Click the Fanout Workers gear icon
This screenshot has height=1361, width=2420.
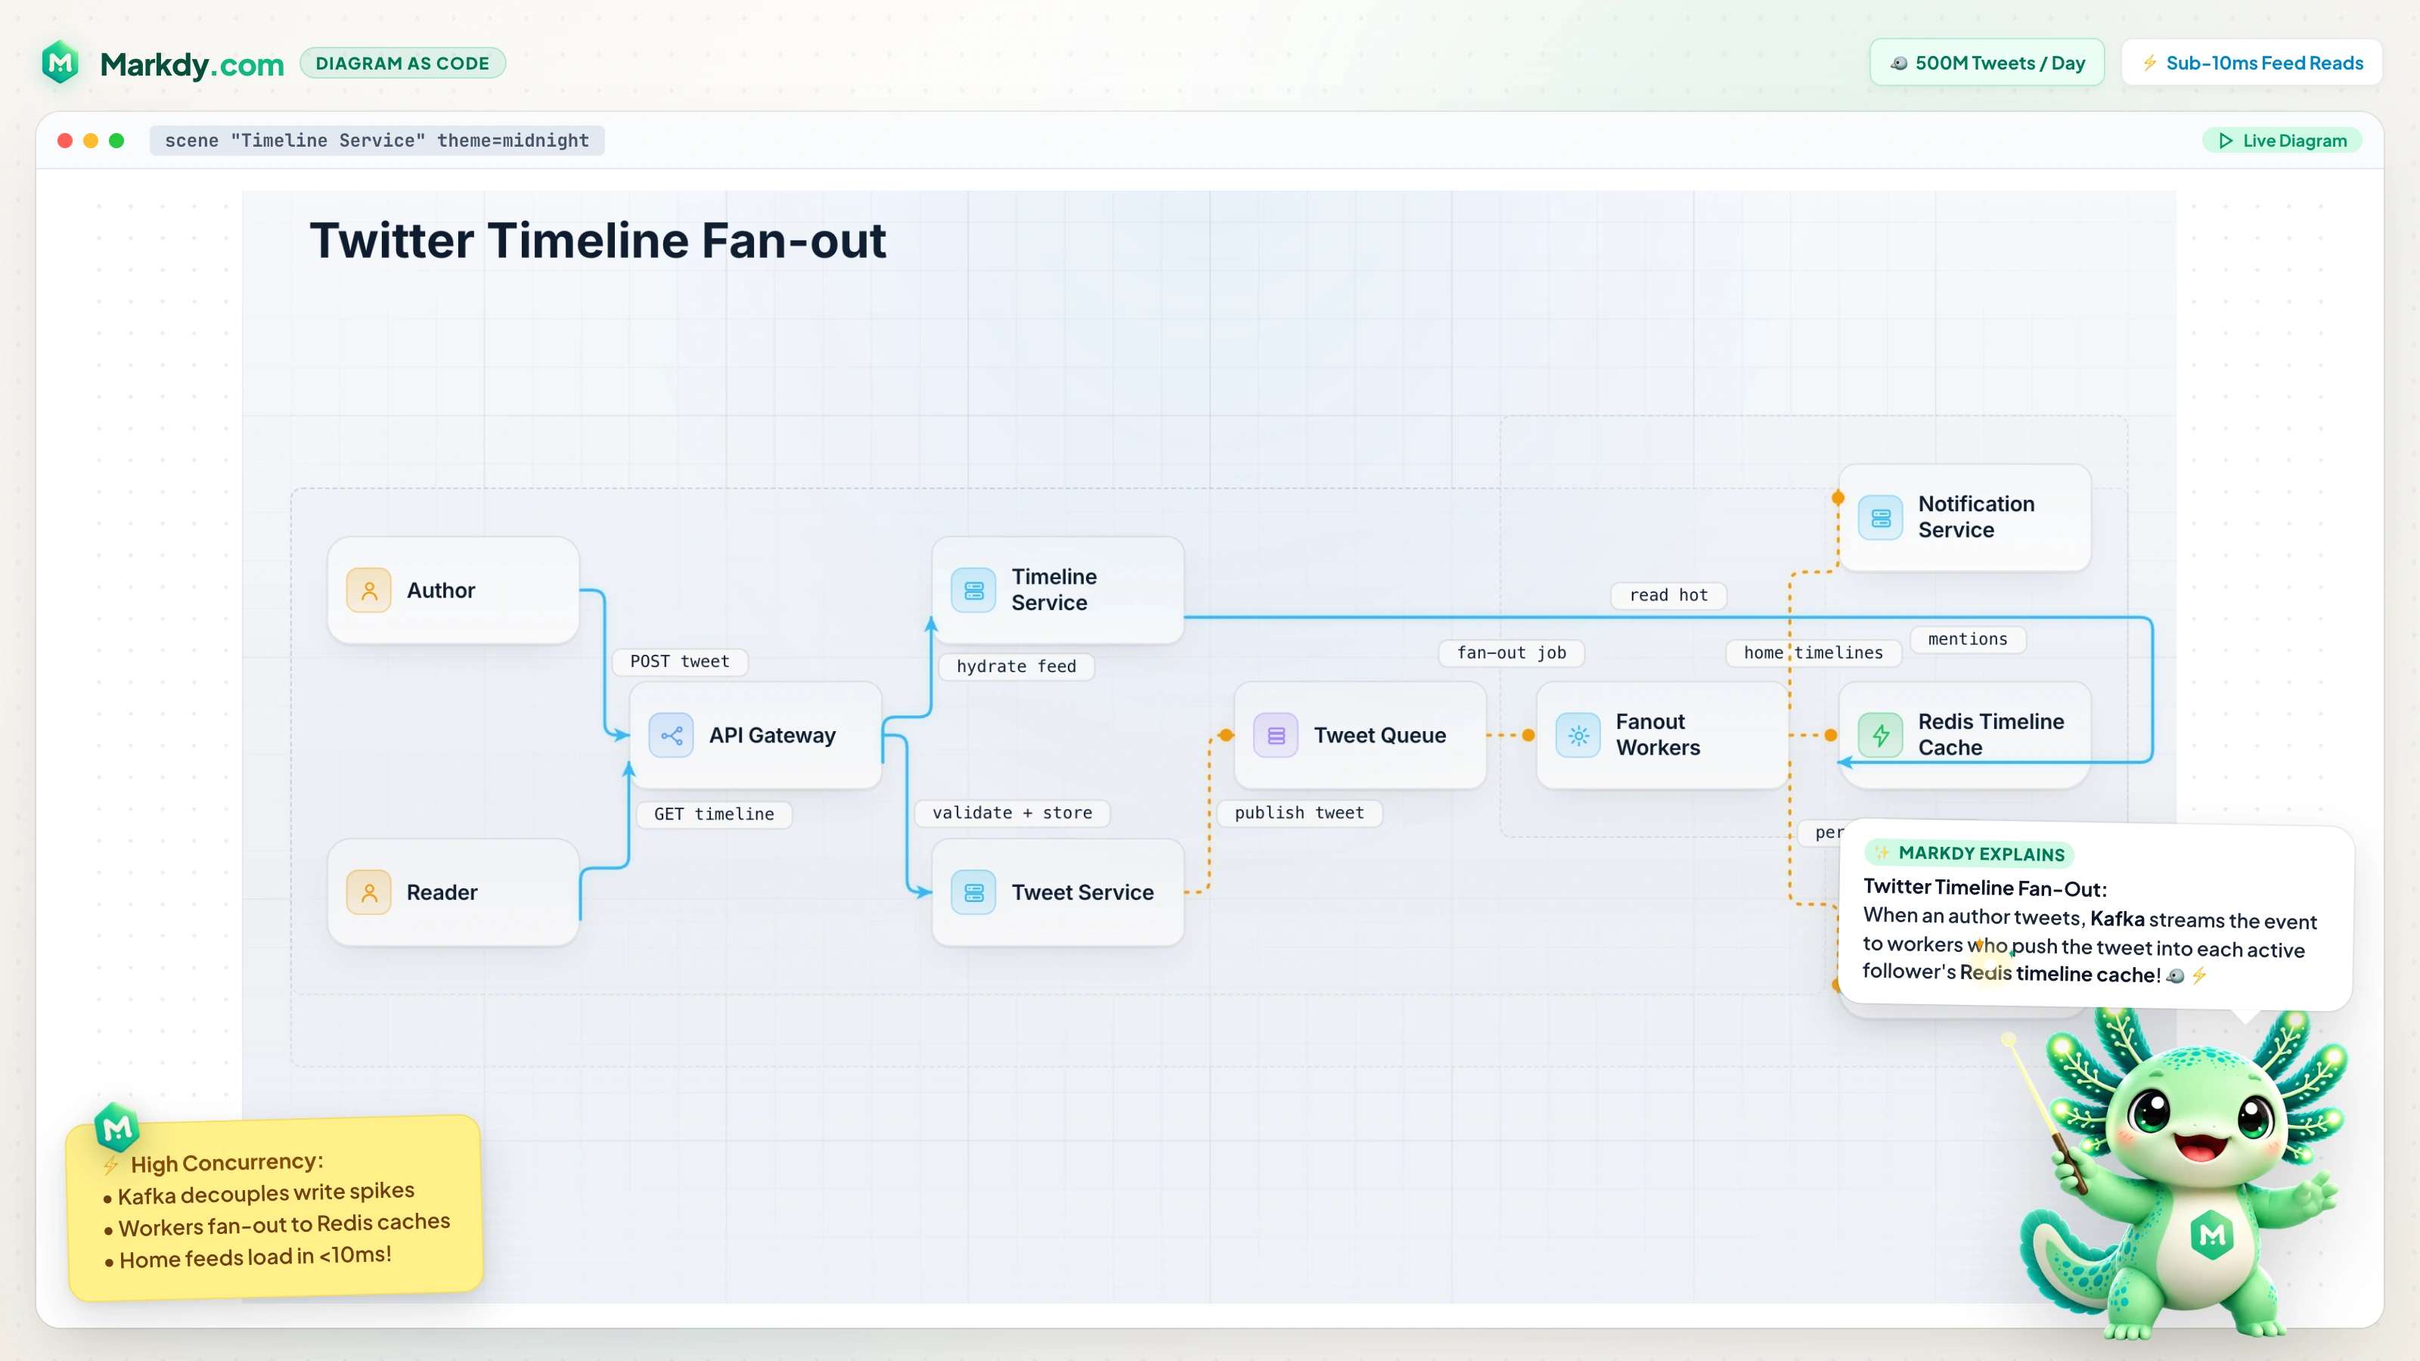coord(1579,736)
